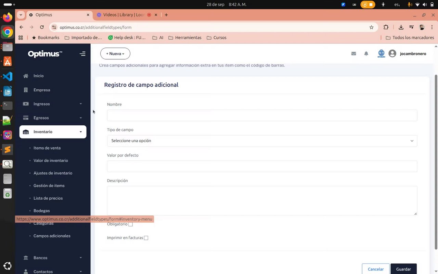Check the Obligatorio checkbox
Viewport: 438px width, 274px height.
[130, 224]
